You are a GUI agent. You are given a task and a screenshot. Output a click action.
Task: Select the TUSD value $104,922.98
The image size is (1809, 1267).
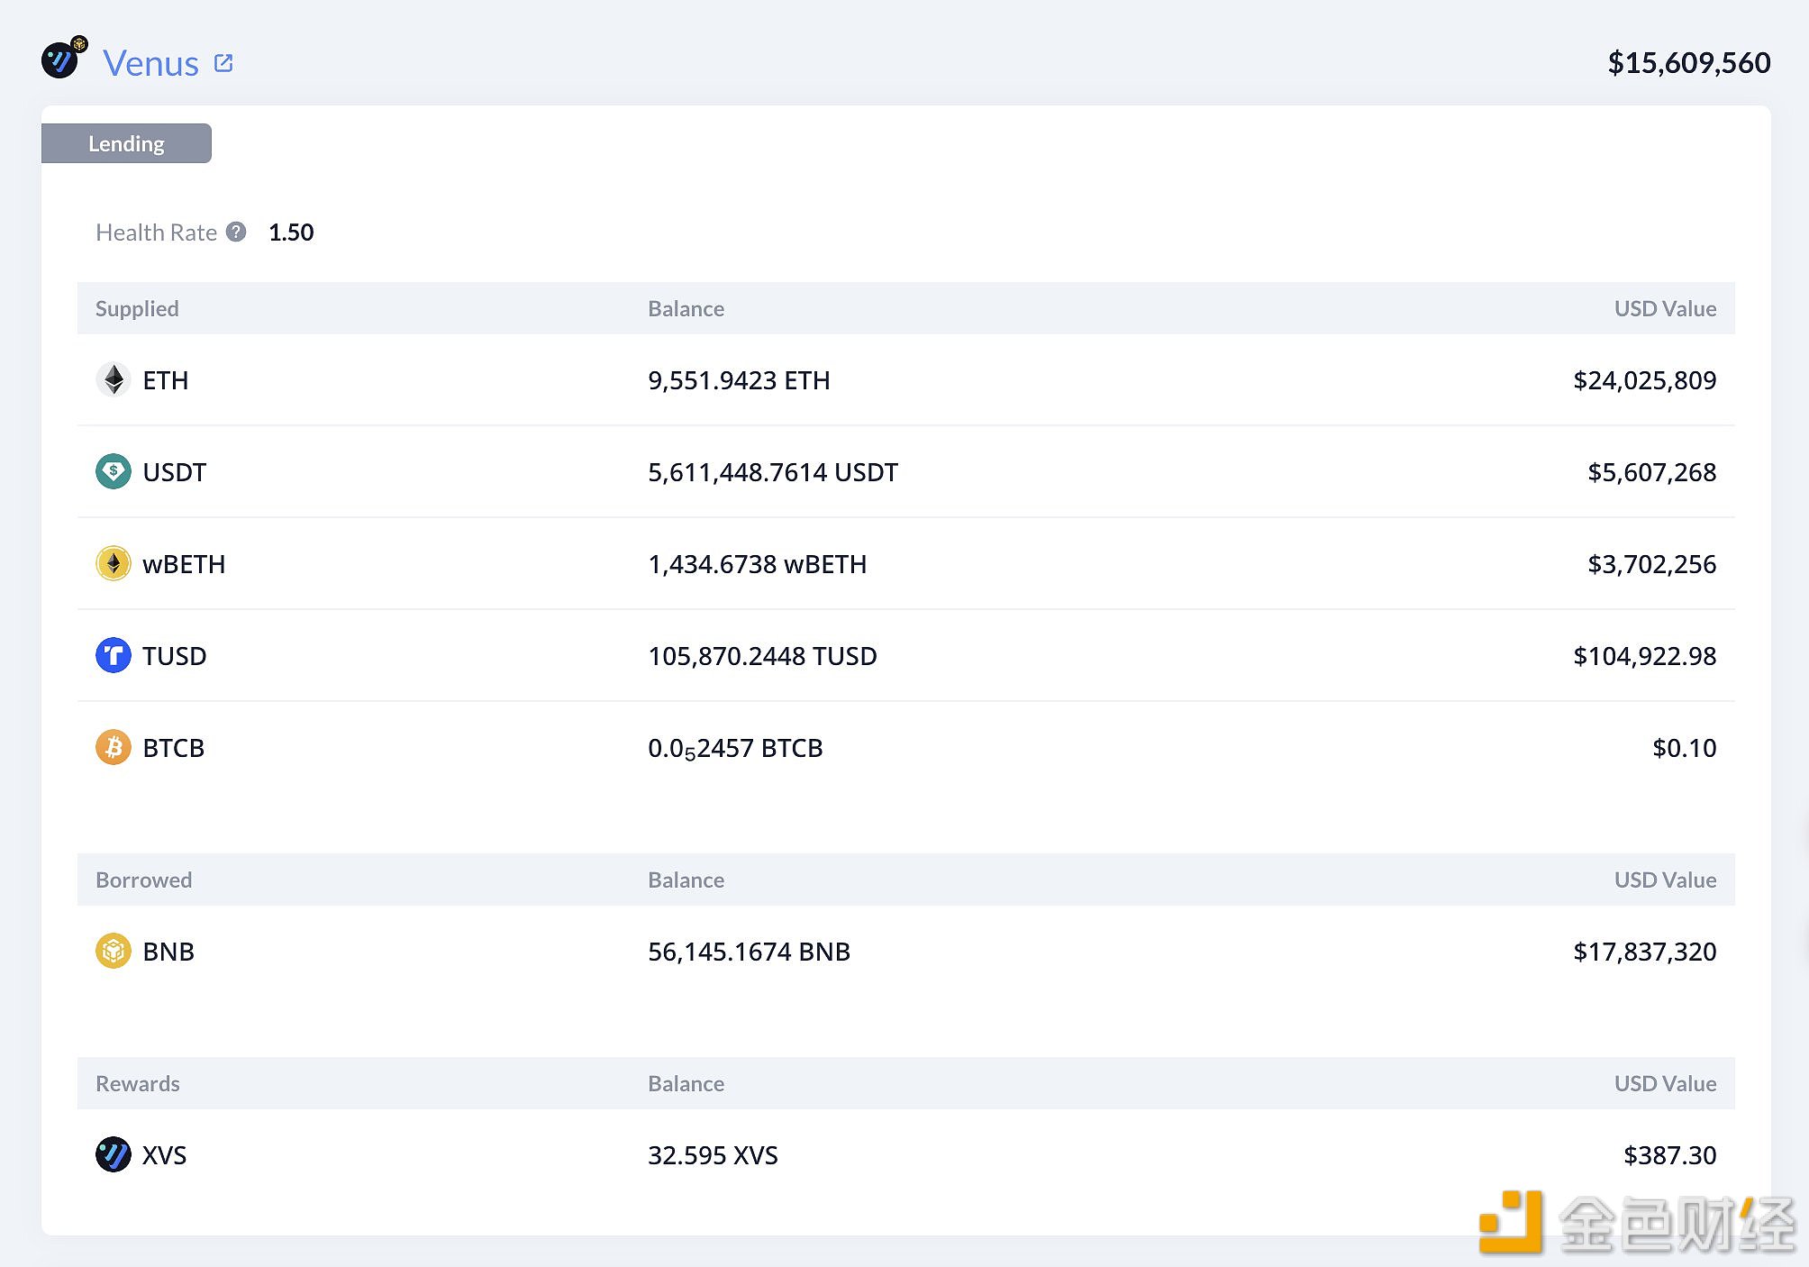pyautogui.click(x=1644, y=656)
